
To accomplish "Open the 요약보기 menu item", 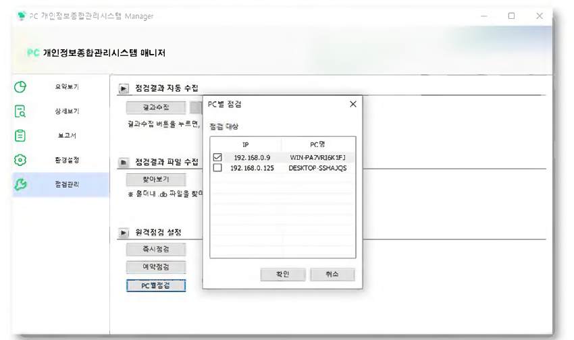I will tap(67, 86).
